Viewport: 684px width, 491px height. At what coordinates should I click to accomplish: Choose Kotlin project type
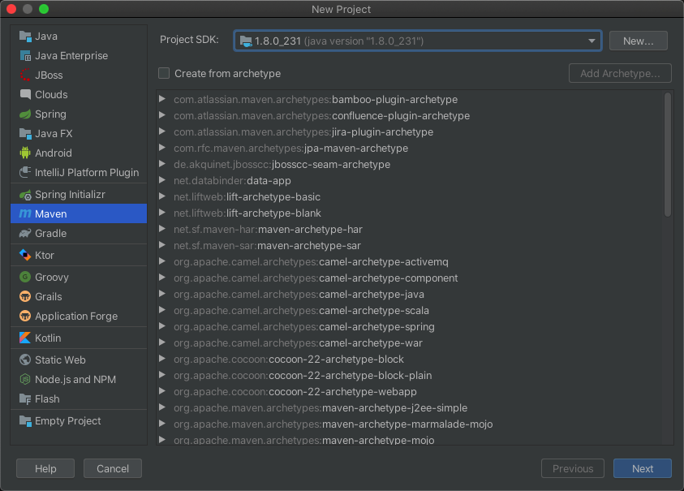tap(79, 338)
